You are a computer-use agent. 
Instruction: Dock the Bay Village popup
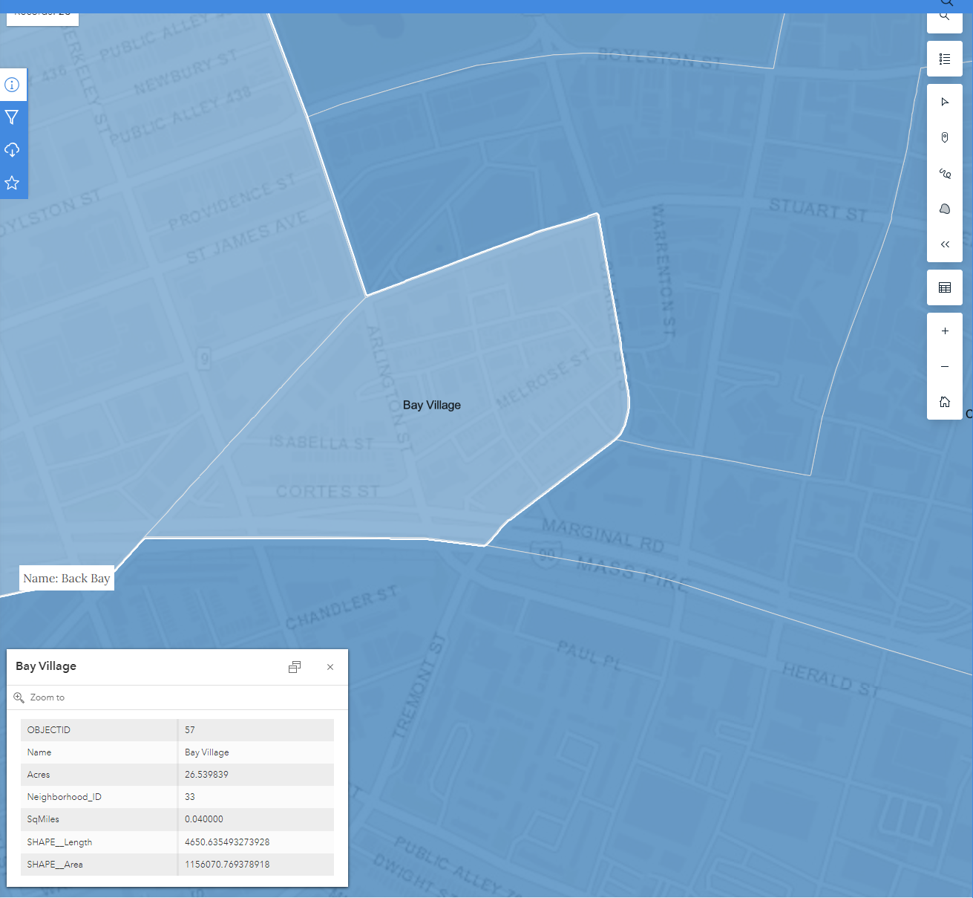pyautogui.click(x=295, y=667)
